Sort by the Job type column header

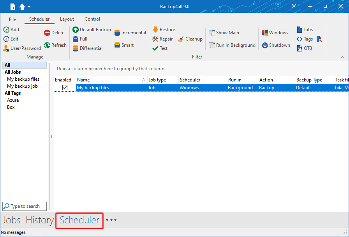tap(163, 80)
